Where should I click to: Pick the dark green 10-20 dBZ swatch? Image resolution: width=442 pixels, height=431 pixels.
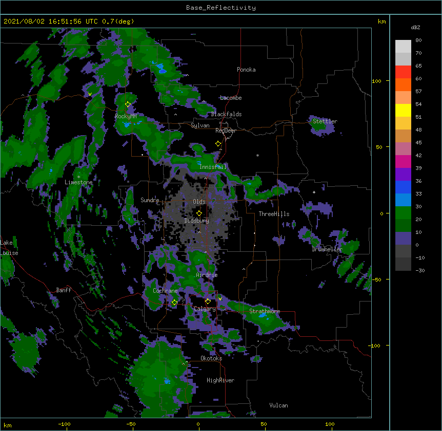403,225
